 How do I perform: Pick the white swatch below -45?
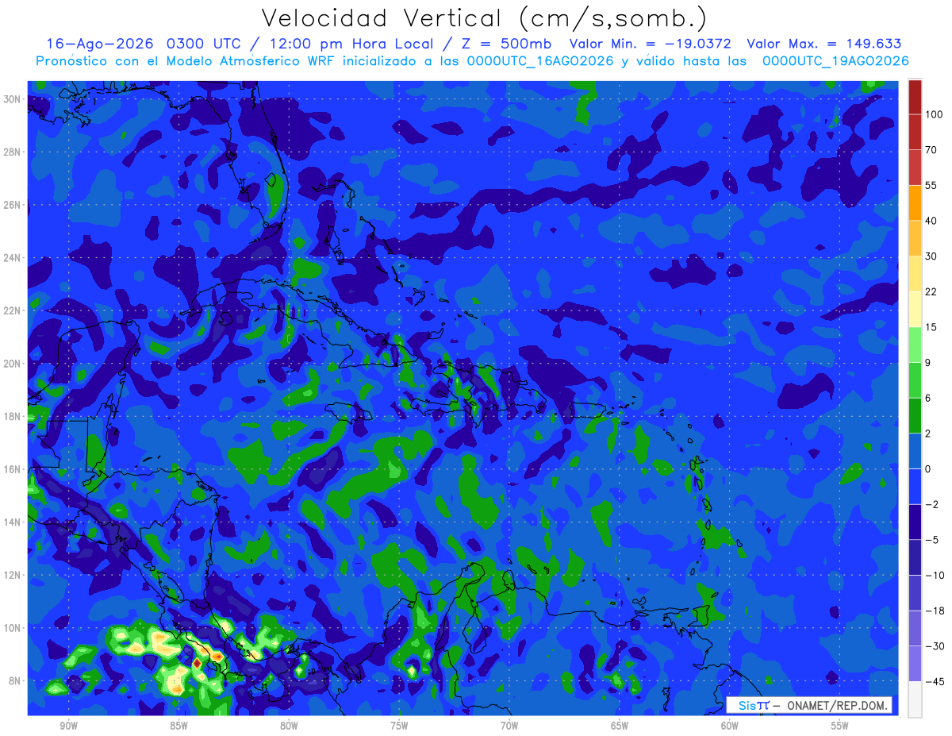pos(915,699)
